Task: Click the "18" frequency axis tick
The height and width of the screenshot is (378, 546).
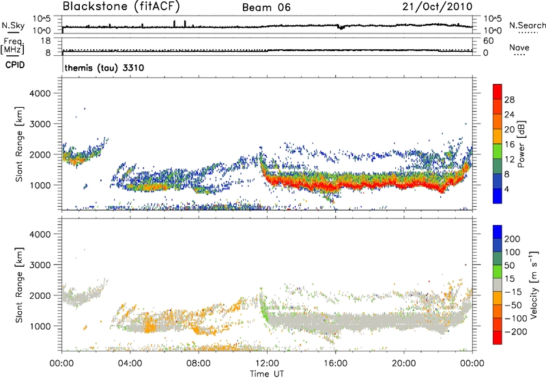Action: [x=46, y=41]
